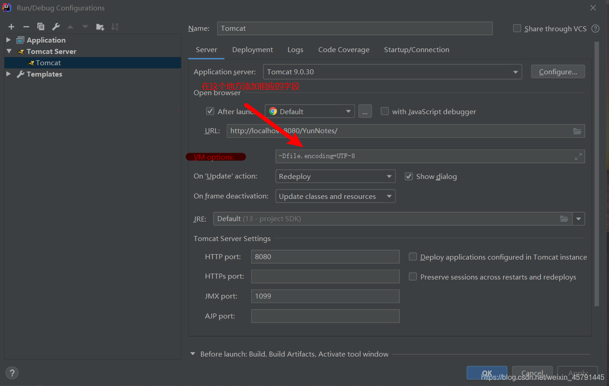Create new folder icon in toolbar
Image resolution: width=609 pixels, height=386 pixels.
point(100,27)
